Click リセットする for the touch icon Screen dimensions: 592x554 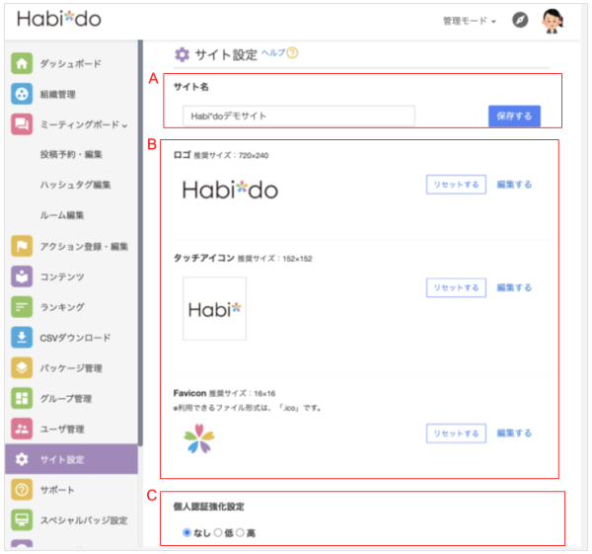(456, 287)
